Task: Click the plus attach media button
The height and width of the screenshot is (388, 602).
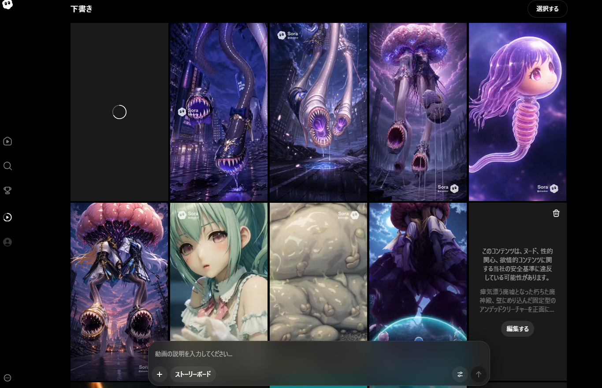Action: coord(160,374)
